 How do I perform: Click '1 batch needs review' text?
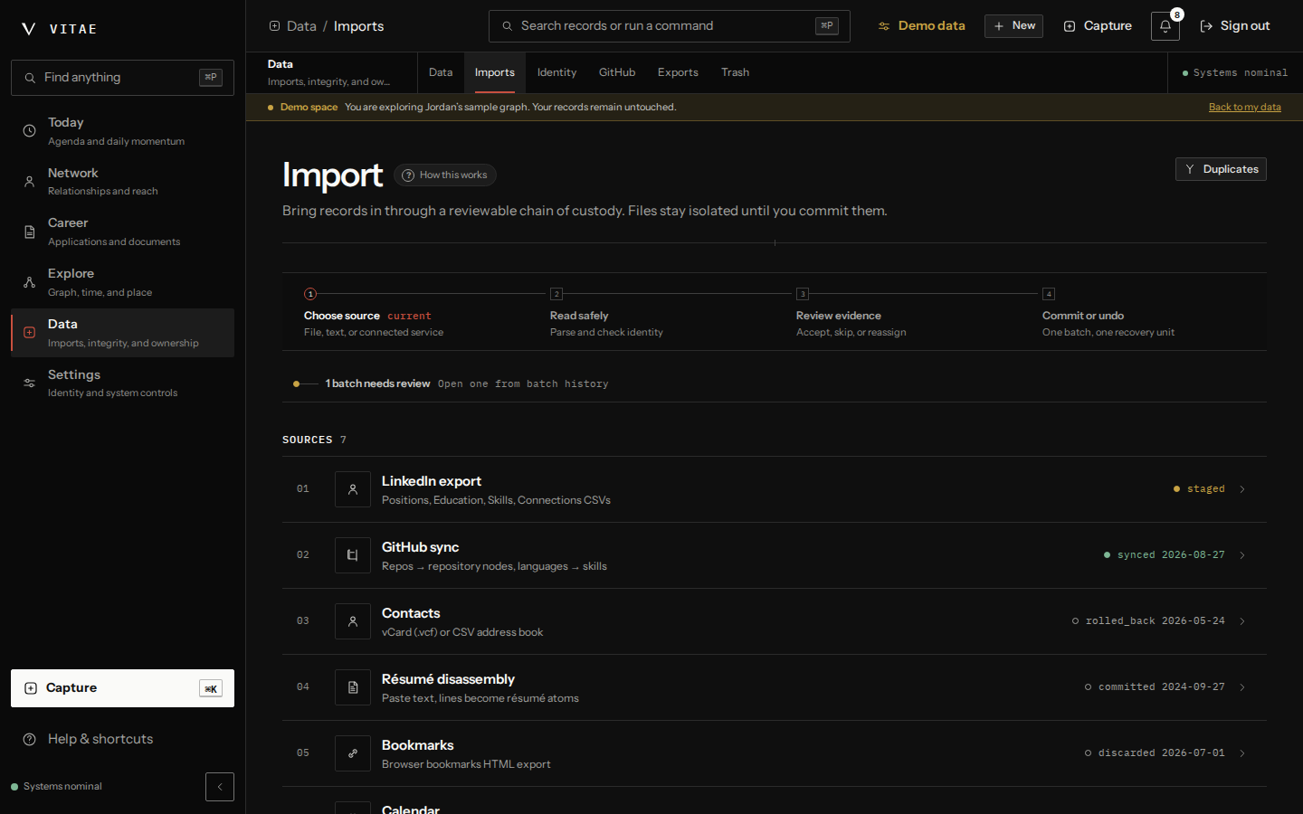pos(377,383)
